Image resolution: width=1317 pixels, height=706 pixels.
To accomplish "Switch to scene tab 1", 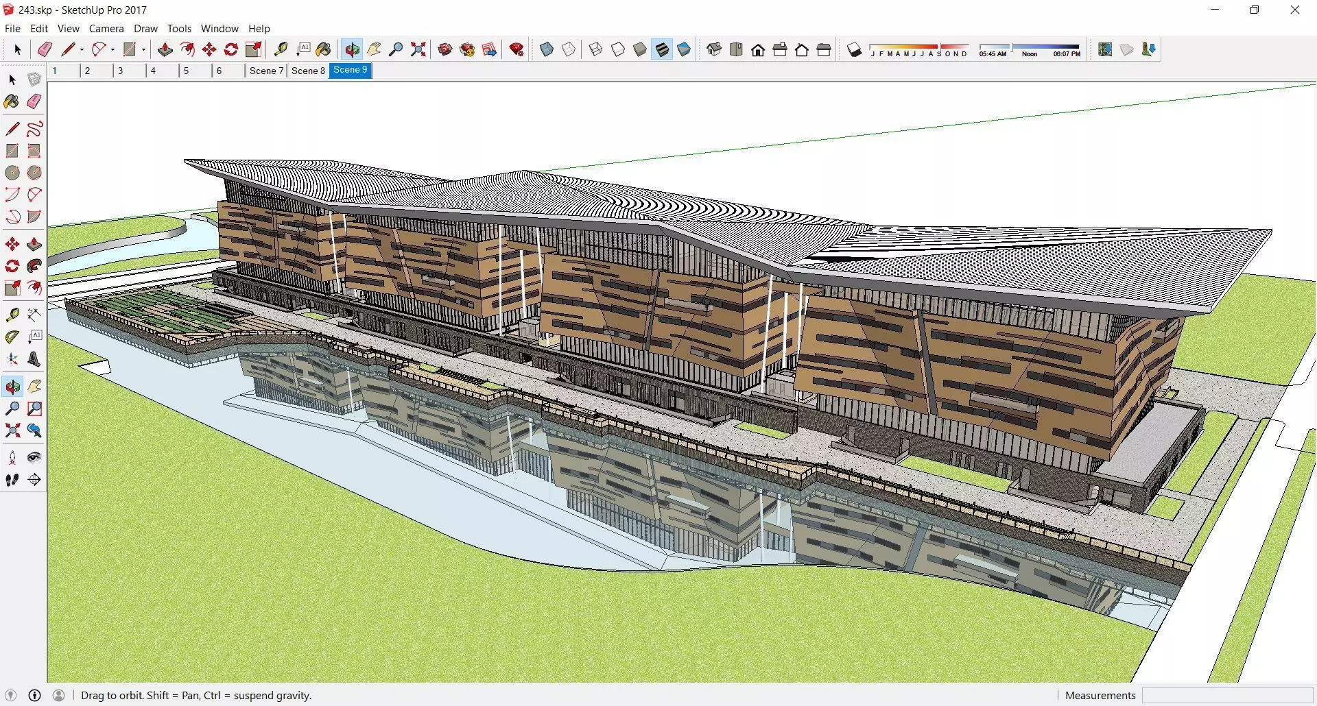I will tap(62, 71).
